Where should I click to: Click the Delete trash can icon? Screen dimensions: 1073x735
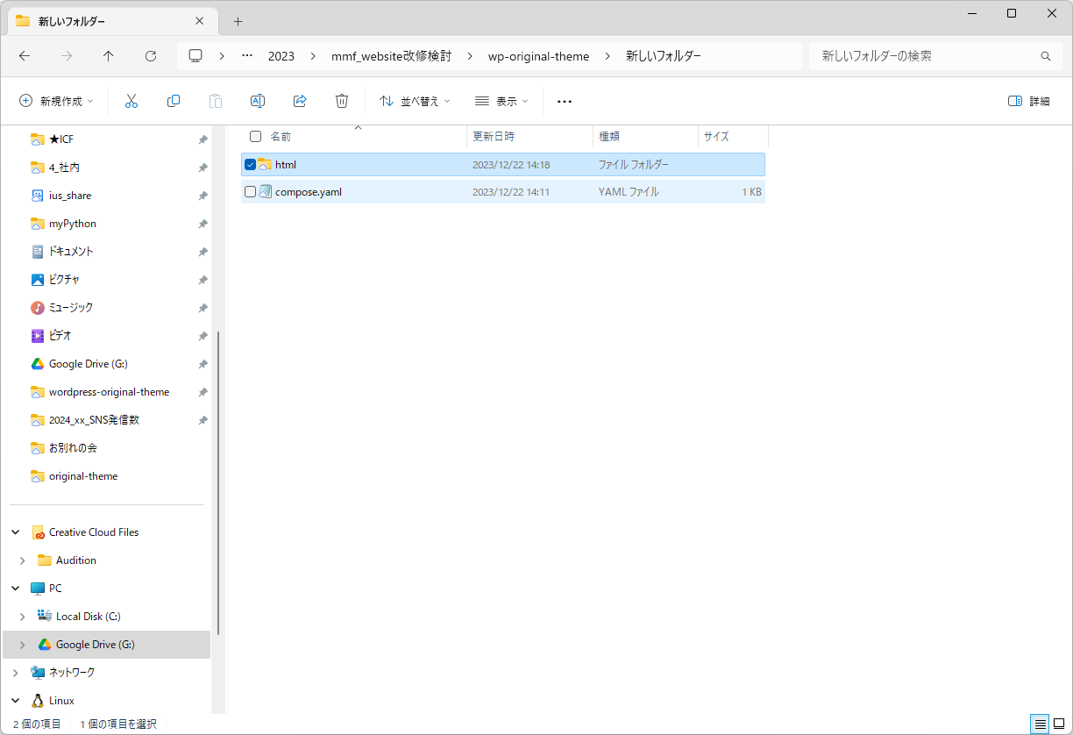tap(342, 101)
